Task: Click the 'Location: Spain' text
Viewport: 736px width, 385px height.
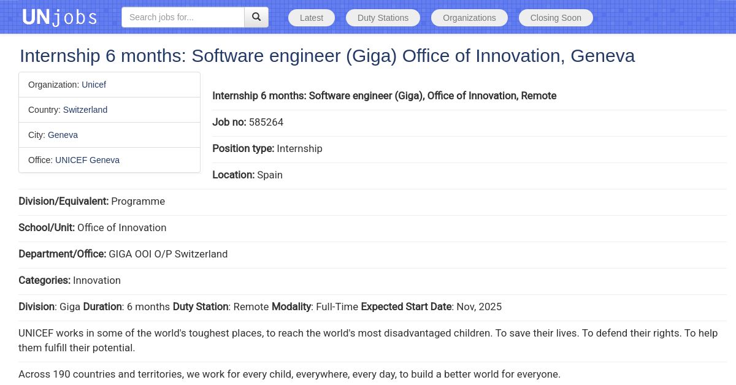Action: pos(247,175)
